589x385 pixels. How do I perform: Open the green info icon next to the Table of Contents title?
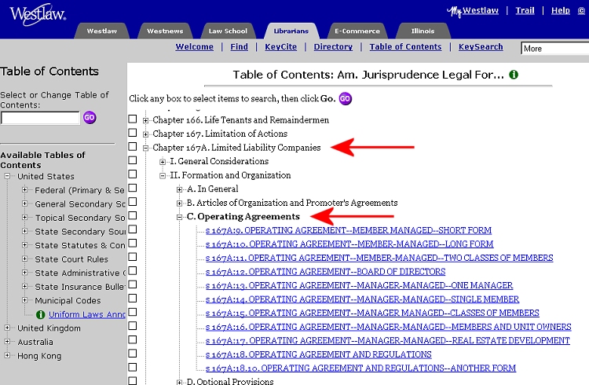click(514, 75)
